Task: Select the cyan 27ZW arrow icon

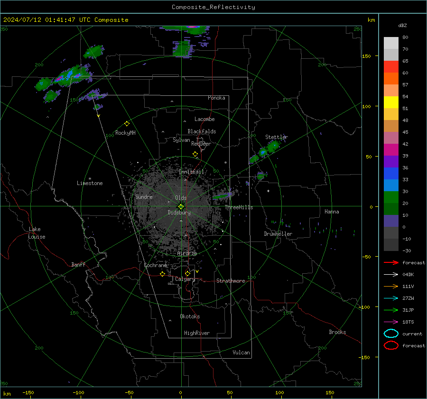Action: click(x=391, y=298)
